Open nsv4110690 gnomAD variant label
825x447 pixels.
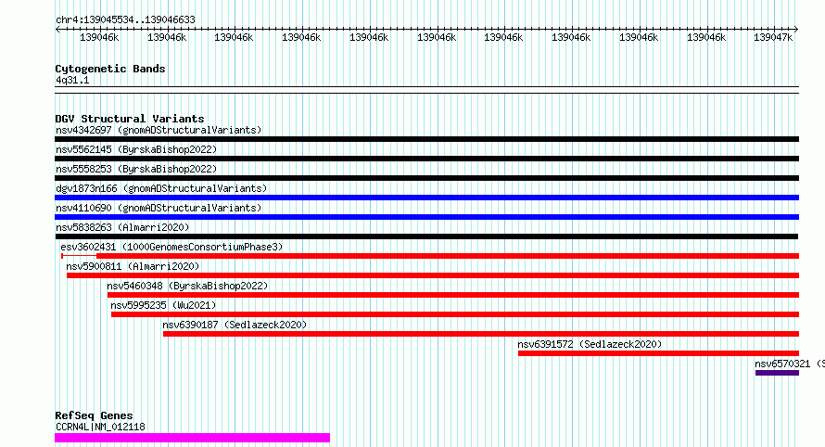[x=159, y=208]
